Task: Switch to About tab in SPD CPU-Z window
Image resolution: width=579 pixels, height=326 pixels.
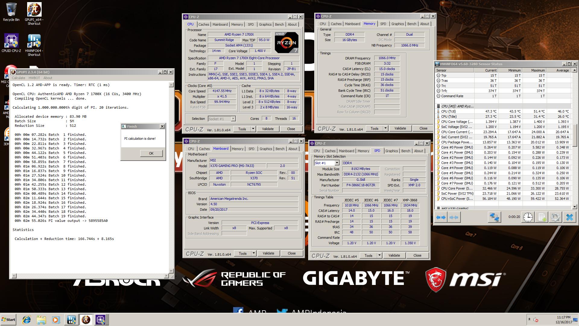Action: click(x=418, y=151)
